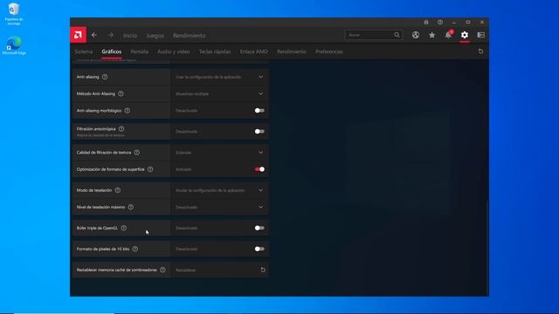
Task: Click the search magnifier icon
Action: (x=397, y=35)
